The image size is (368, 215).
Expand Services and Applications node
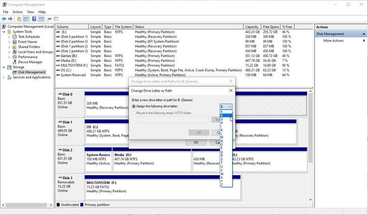(x=4, y=78)
